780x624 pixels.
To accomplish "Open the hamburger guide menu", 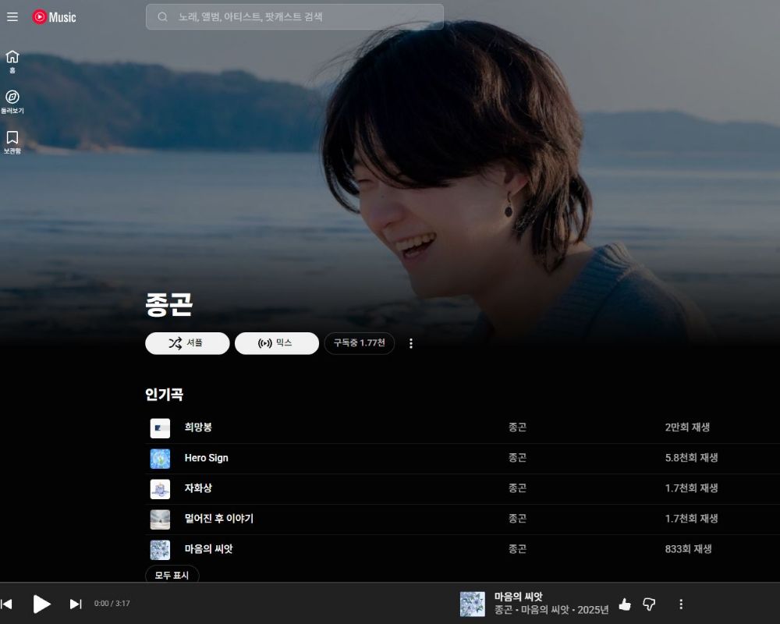I will pos(12,17).
